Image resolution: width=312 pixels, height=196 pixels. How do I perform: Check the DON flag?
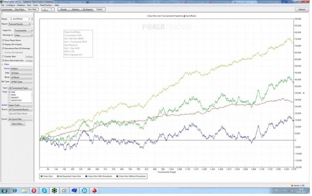[x=9, y=95]
